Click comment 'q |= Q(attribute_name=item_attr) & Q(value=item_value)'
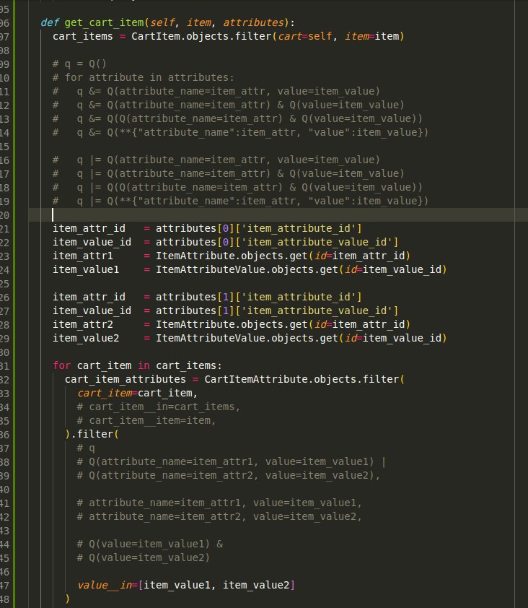Screen dimensions: 528x608 (241, 174)
